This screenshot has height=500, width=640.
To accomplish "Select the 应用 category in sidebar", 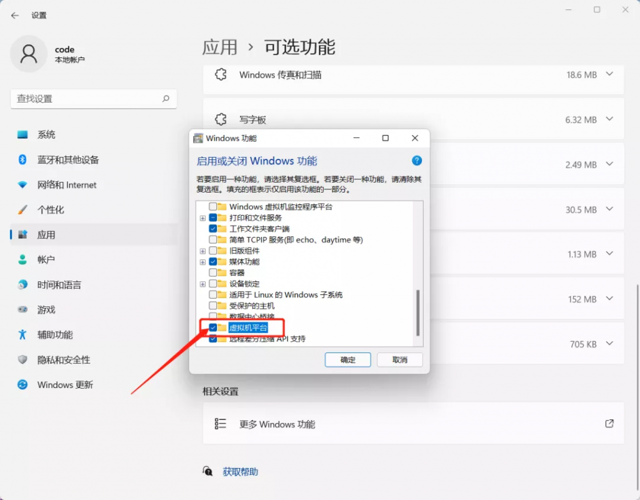I will click(94, 235).
